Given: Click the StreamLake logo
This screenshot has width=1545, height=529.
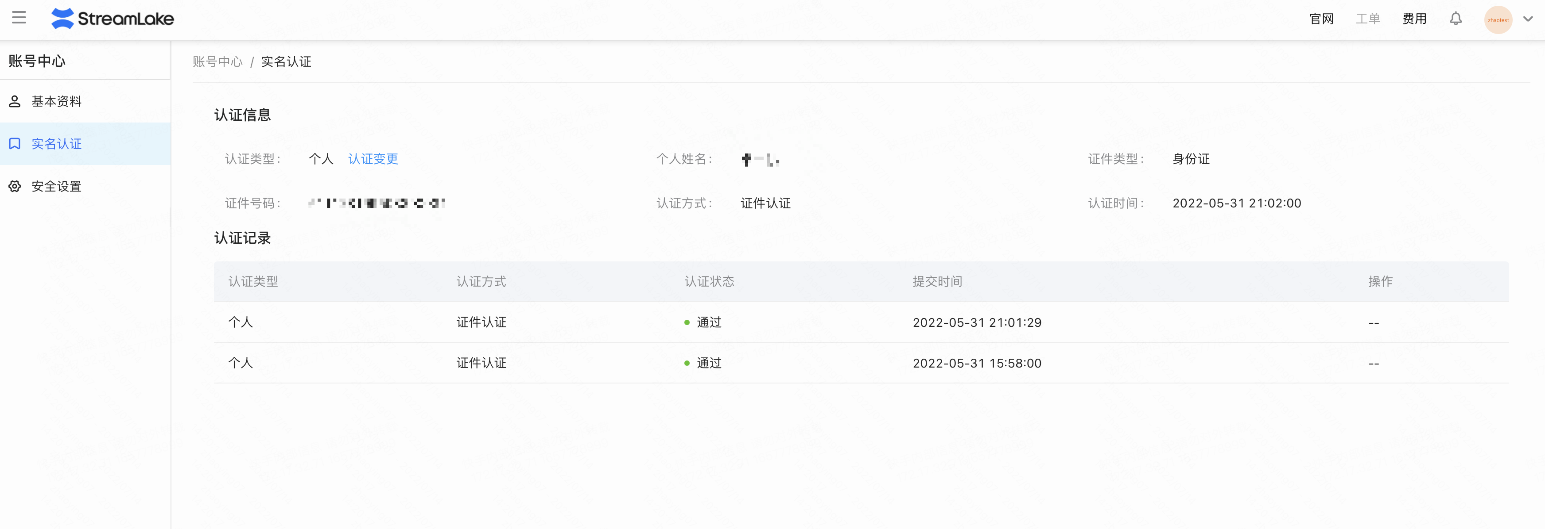Looking at the screenshot, I should tap(112, 19).
